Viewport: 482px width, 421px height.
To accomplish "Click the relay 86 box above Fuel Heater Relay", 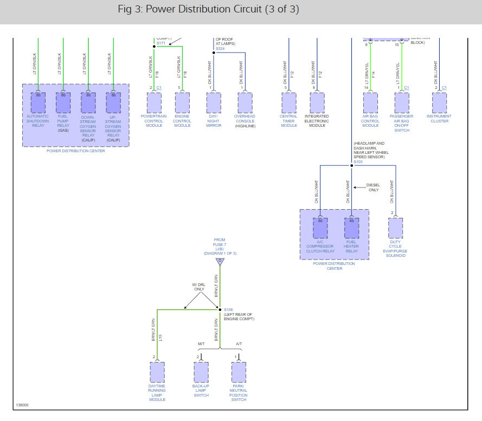I will tap(351, 228).
